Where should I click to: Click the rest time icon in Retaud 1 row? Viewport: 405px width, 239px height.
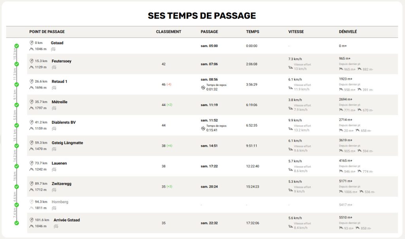(x=203, y=87)
